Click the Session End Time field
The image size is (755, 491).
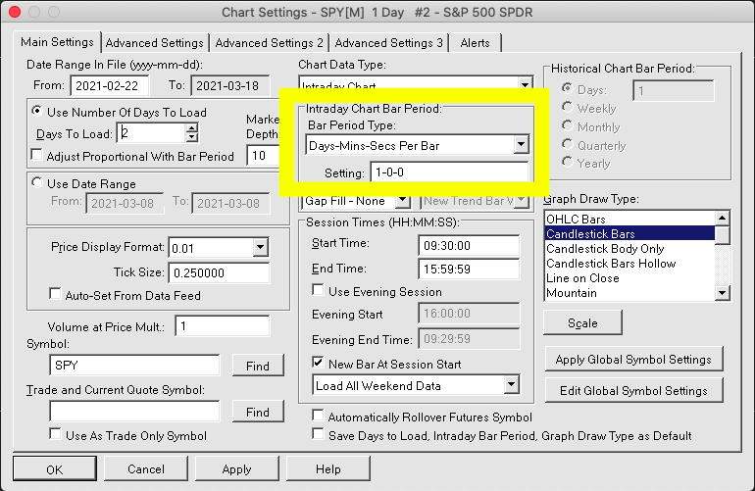point(469,270)
